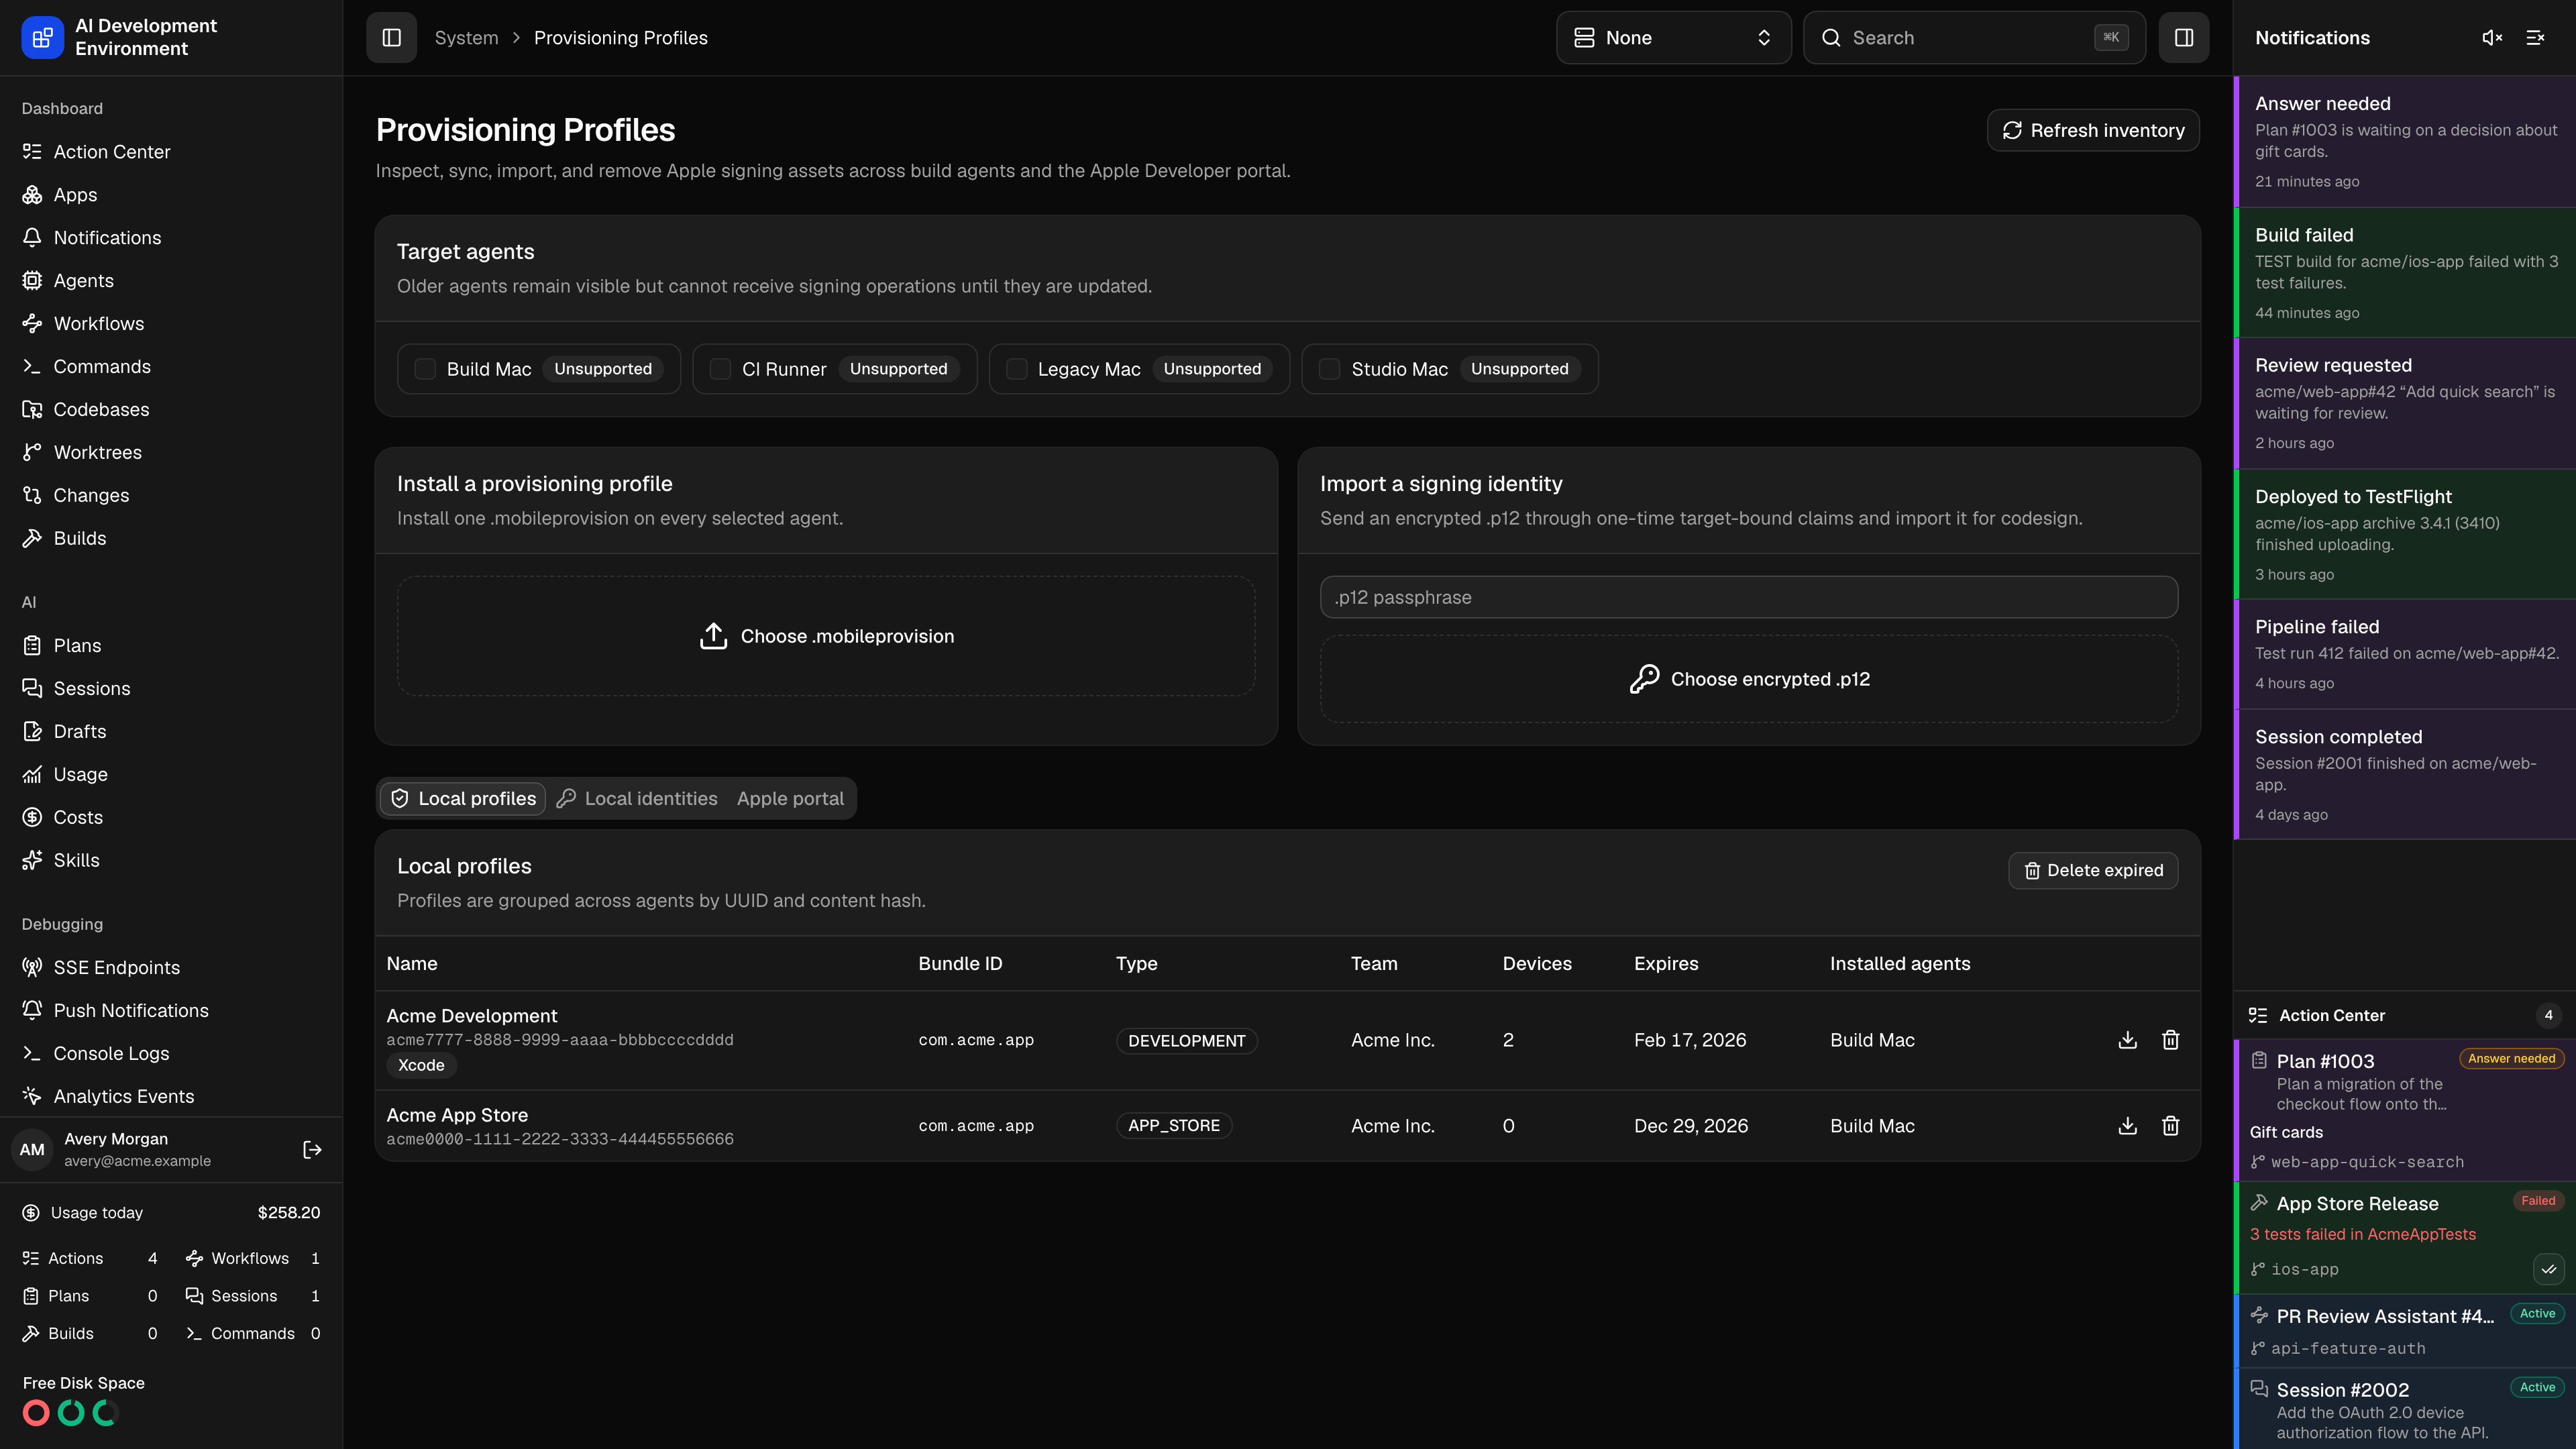Toggle the right panel layout icon
Image resolution: width=2576 pixels, height=1449 pixels.
pyautogui.click(x=2184, y=38)
